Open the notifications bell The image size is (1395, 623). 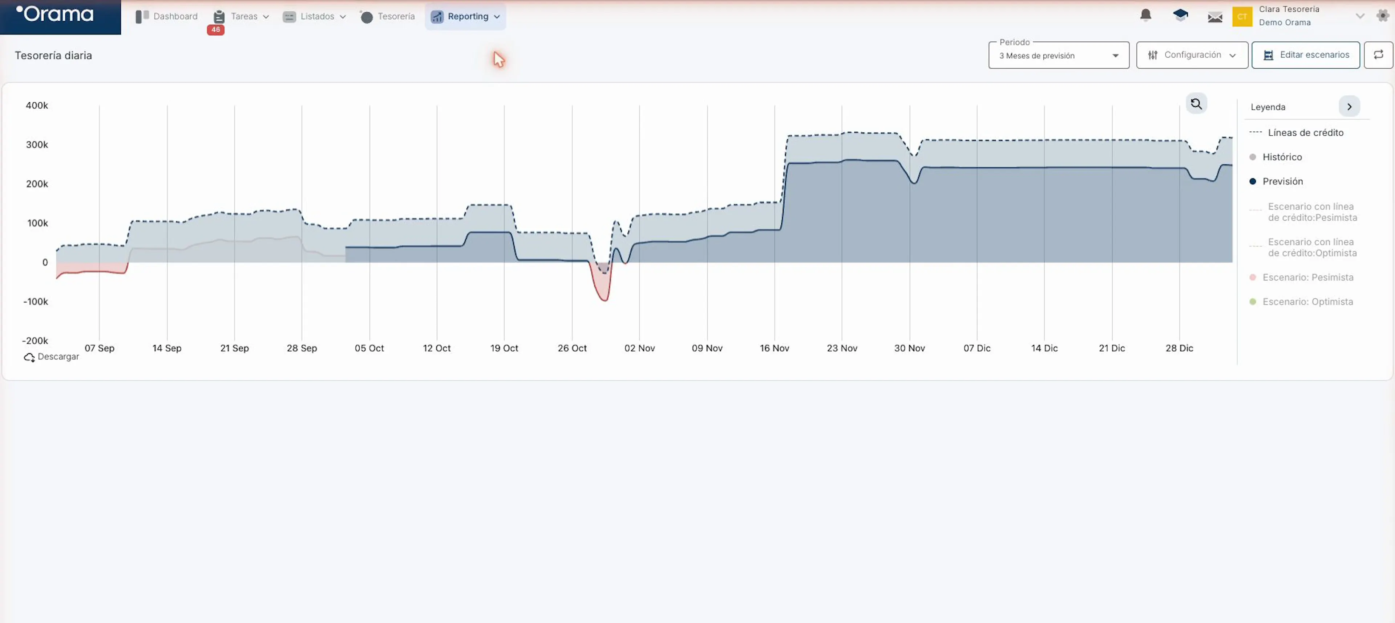(1145, 15)
